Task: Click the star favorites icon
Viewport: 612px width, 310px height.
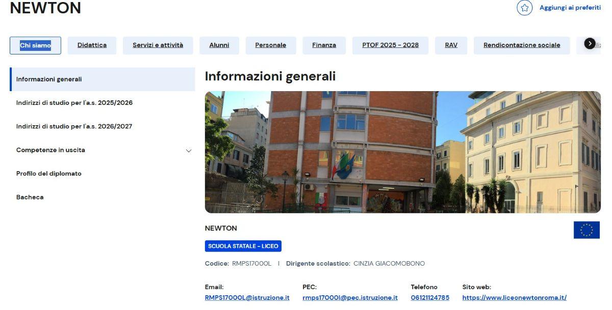Action: coord(525,8)
